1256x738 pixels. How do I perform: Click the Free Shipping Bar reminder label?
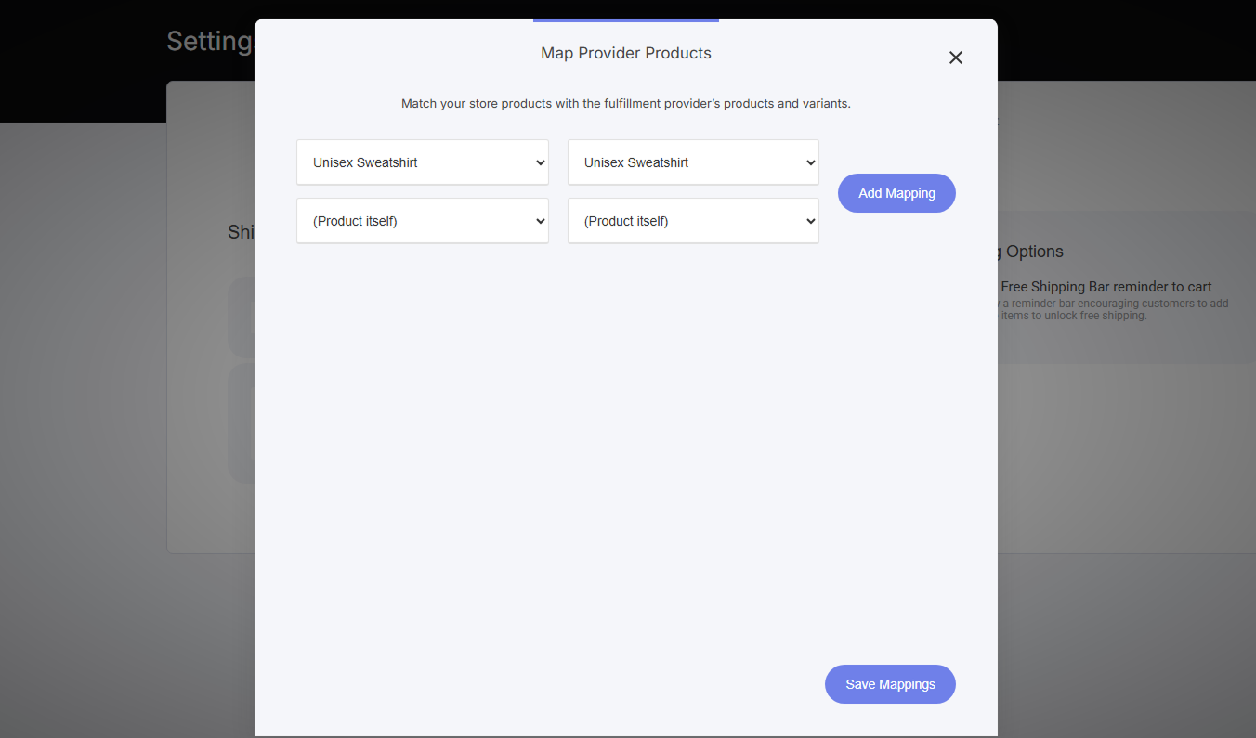(x=1106, y=287)
